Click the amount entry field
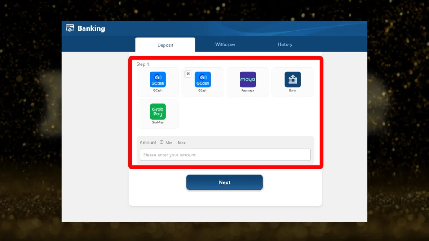429x241 pixels. 225,154
